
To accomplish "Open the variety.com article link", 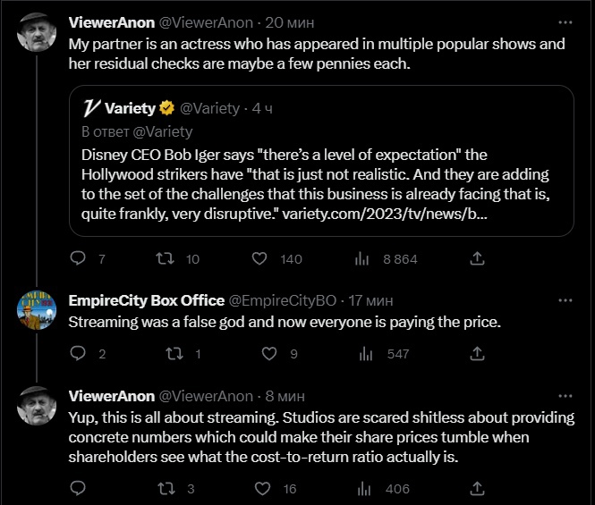I will 385,214.
